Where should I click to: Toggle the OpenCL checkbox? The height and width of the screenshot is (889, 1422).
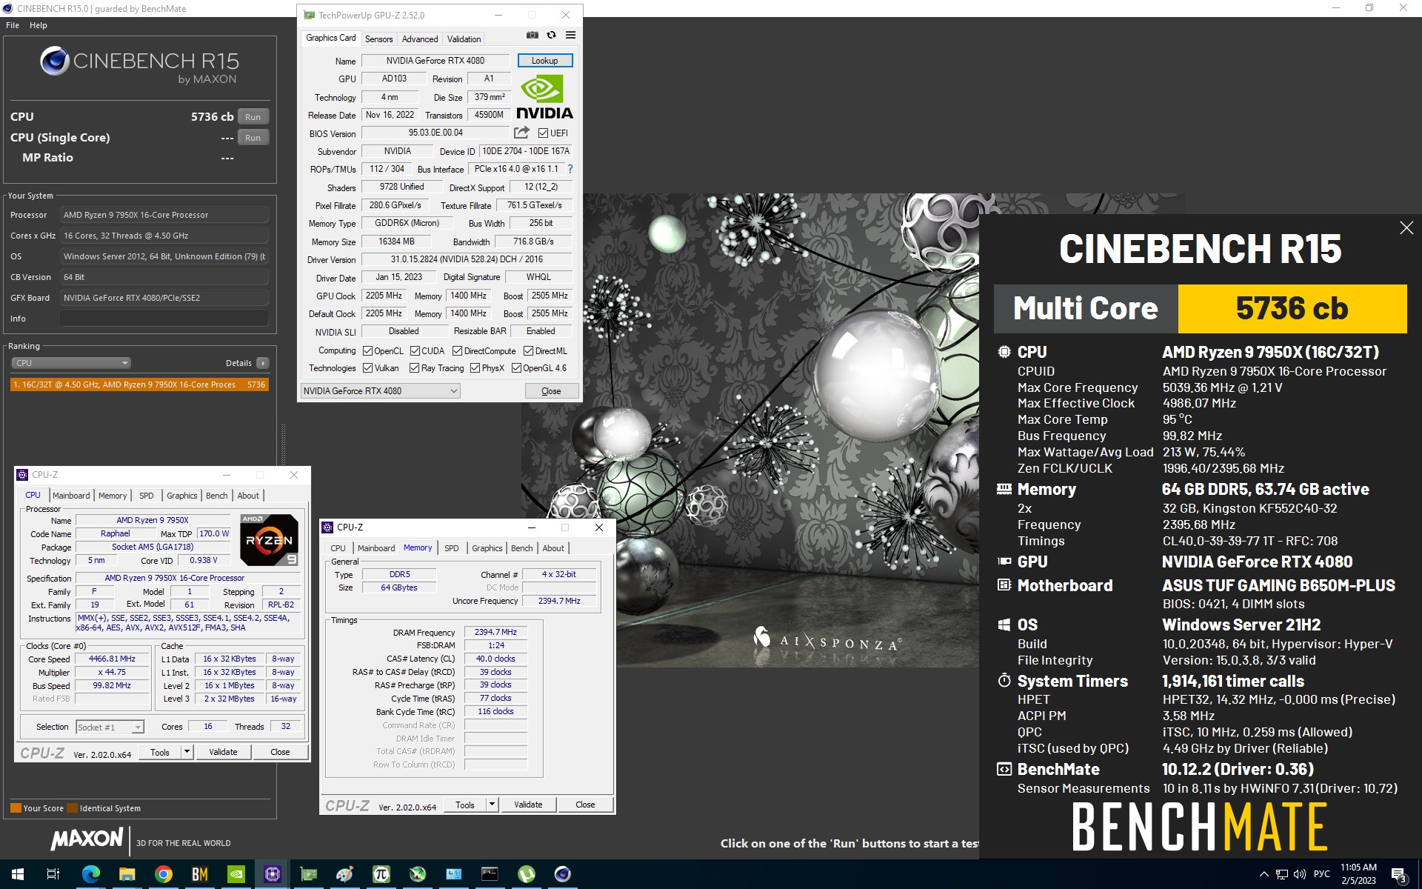(368, 351)
